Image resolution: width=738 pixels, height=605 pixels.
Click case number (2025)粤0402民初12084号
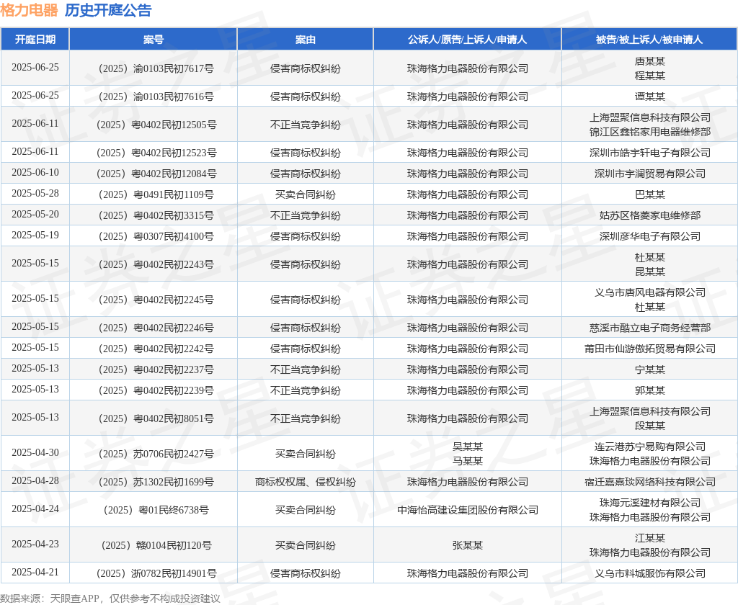[x=156, y=174]
